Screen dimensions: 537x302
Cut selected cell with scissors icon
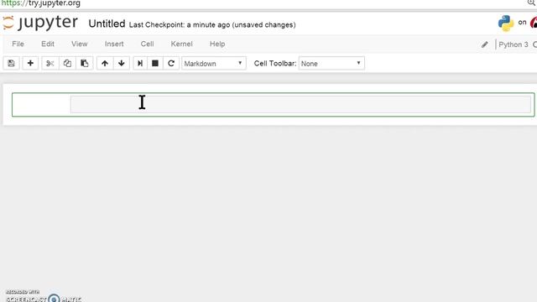click(50, 64)
